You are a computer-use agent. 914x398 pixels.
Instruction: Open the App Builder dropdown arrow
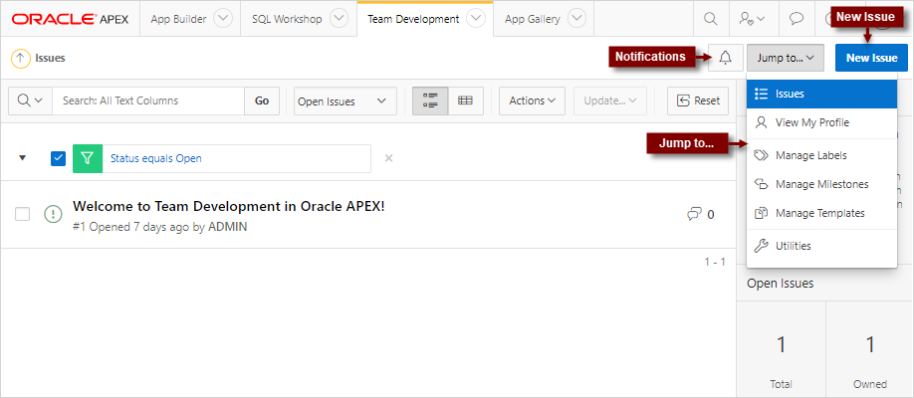[x=223, y=19]
